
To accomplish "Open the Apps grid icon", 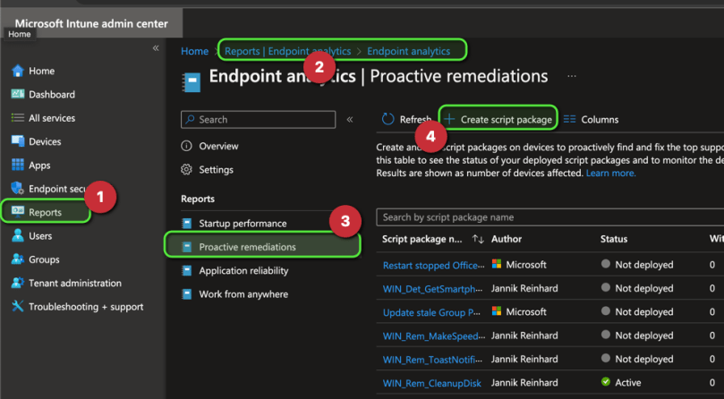I will pos(18,166).
